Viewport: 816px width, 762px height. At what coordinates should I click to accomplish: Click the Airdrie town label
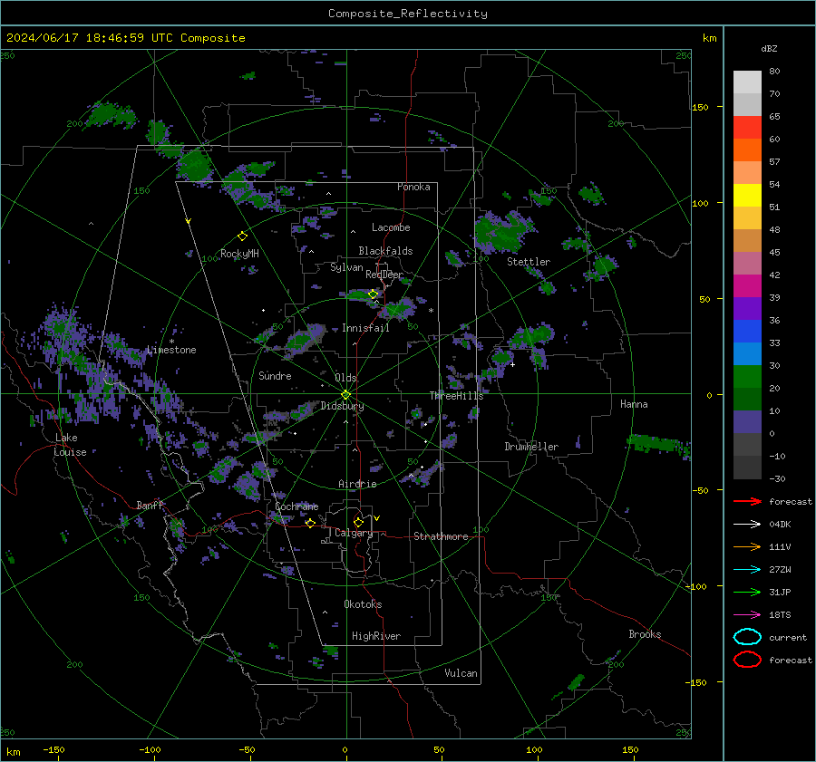[357, 484]
